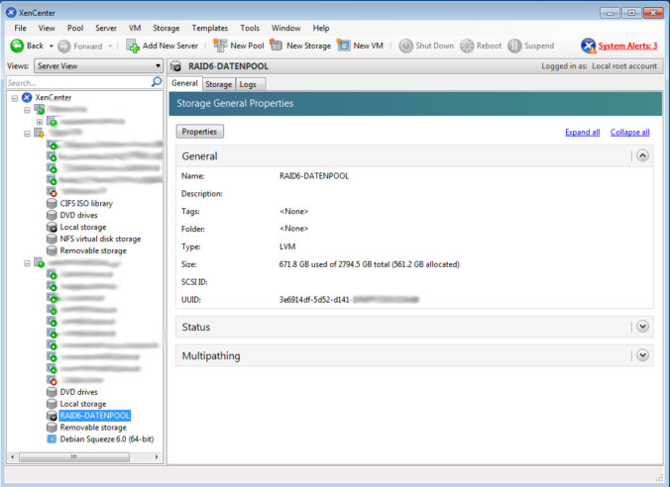
Task: Switch to the General tab
Action: point(184,83)
